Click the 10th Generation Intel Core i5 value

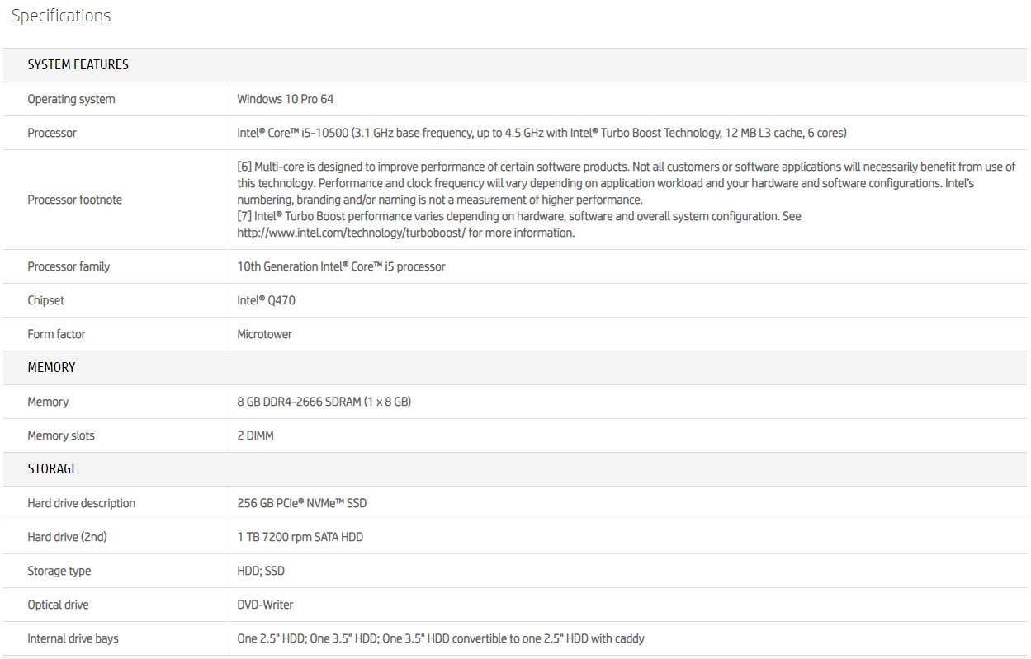click(341, 266)
